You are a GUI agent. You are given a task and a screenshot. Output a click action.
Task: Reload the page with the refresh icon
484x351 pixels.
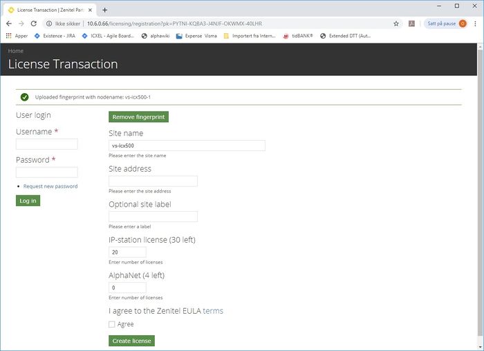coord(34,23)
